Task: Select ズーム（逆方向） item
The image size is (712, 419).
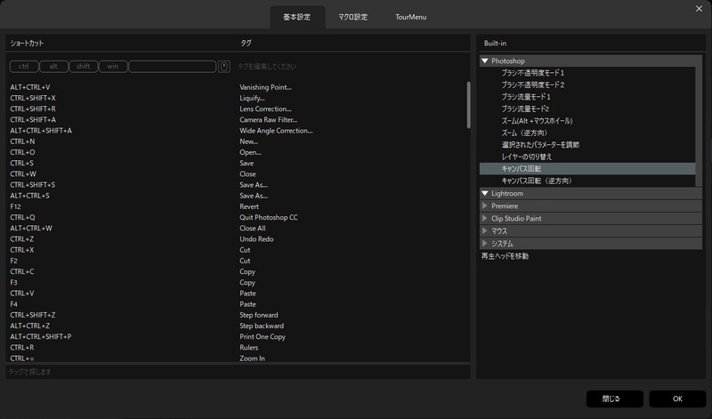Action: [587, 133]
